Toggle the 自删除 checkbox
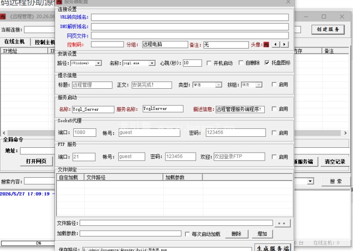Image resolution: width=353 pixels, height=251 pixels. tap(240, 63)
